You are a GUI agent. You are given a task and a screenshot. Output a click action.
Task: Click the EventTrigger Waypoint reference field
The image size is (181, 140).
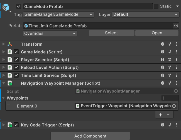[x=126, y=106]
